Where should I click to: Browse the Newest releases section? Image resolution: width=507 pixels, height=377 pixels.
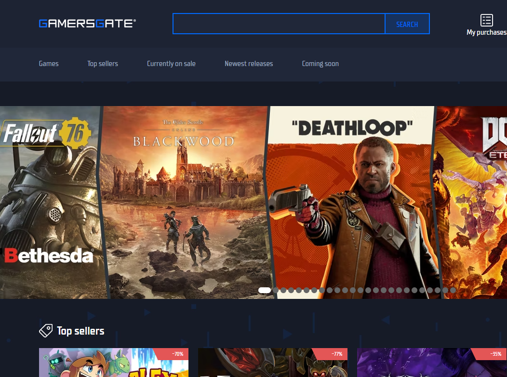click(x=249, y=64)
